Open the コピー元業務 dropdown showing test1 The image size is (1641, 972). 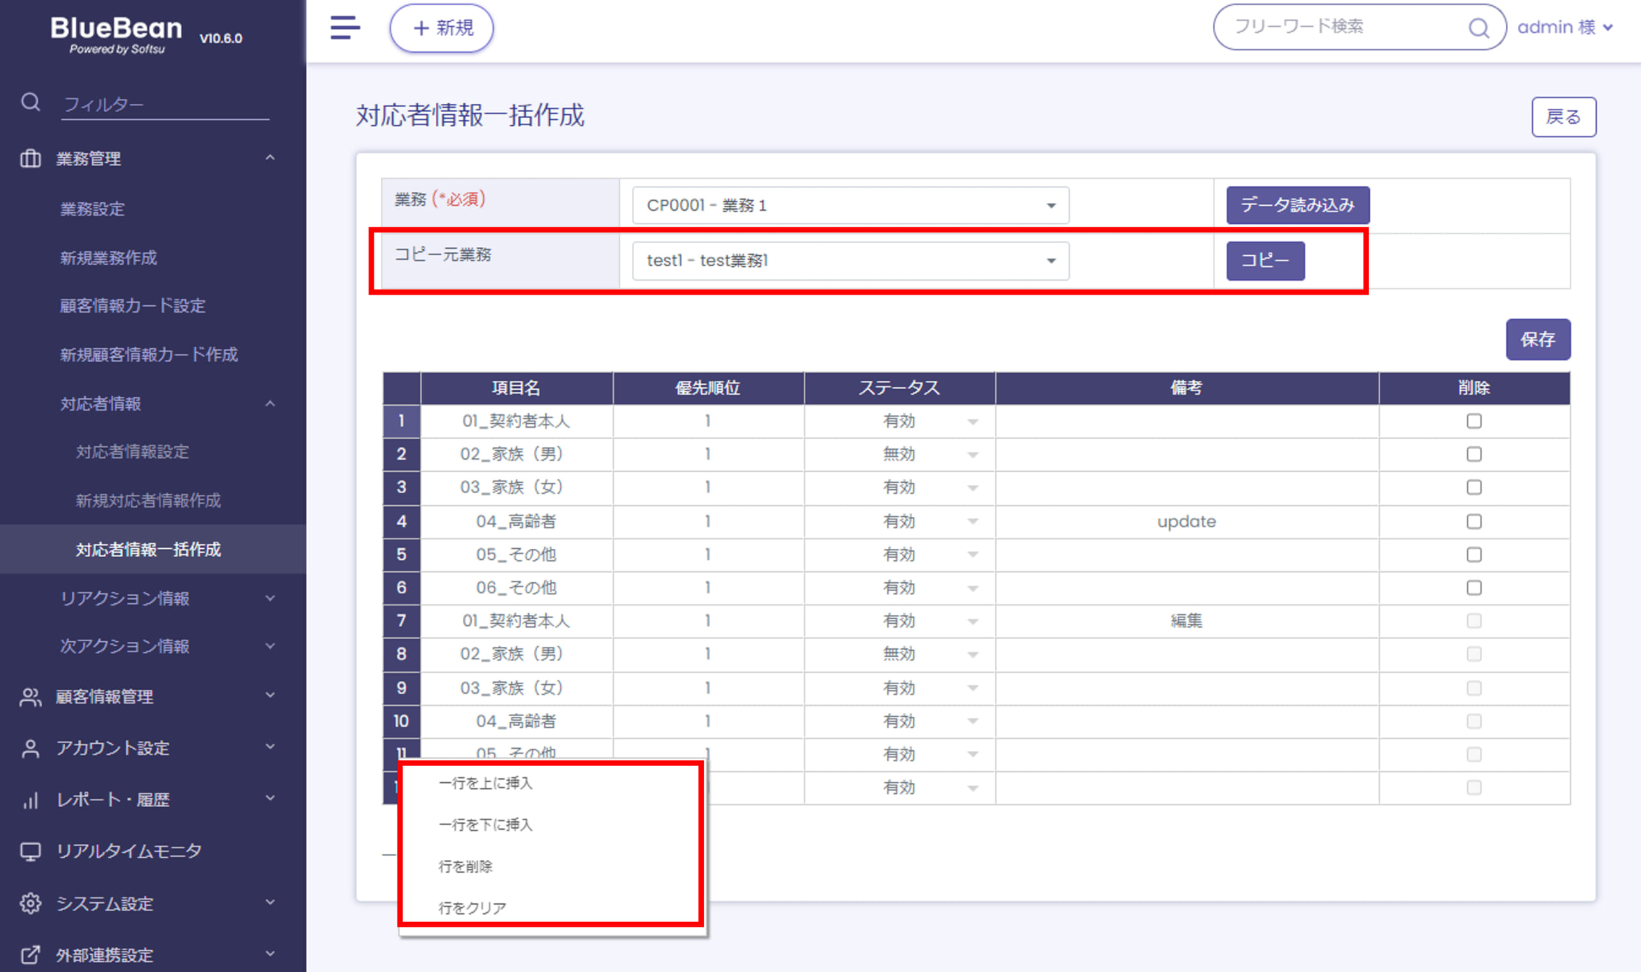point(850,261)
